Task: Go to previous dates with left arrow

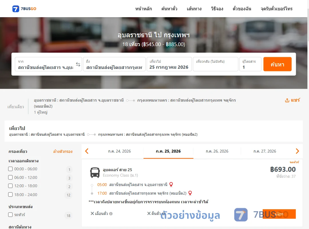Action: (87, 151)
